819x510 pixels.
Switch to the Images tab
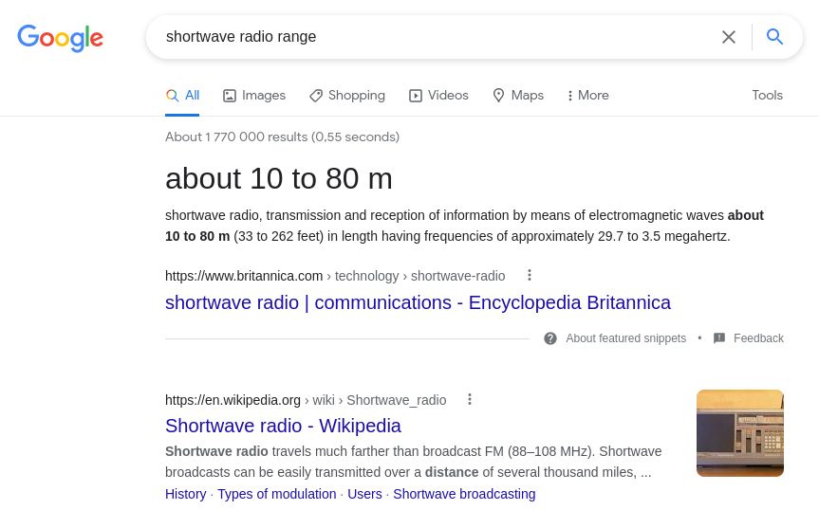[x=254, y=96]
